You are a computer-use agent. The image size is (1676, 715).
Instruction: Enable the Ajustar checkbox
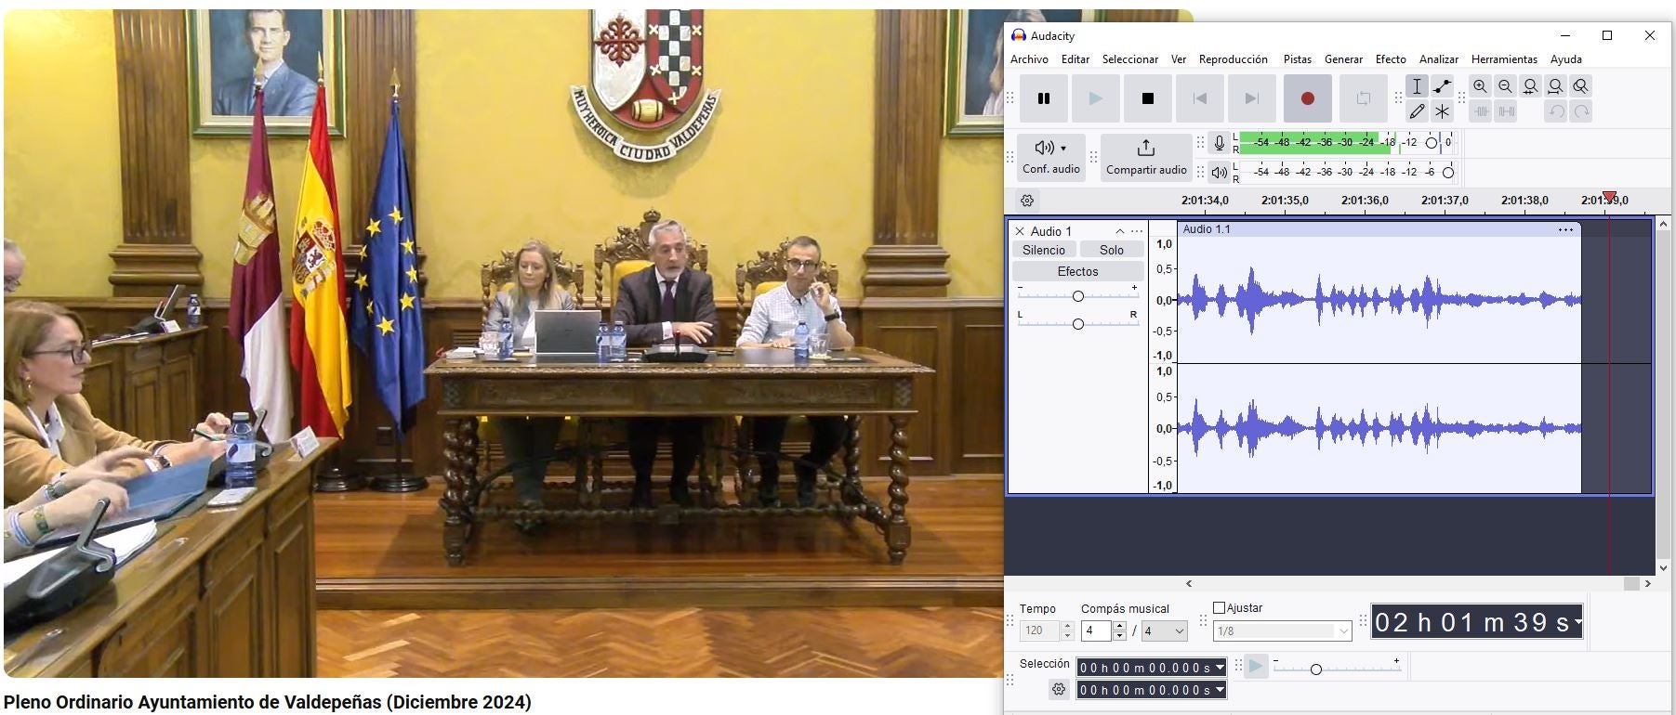1219,608
